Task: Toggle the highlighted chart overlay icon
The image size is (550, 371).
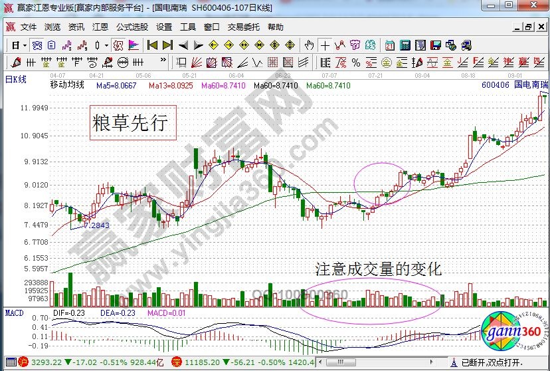Action: click(x=38, y=45)
